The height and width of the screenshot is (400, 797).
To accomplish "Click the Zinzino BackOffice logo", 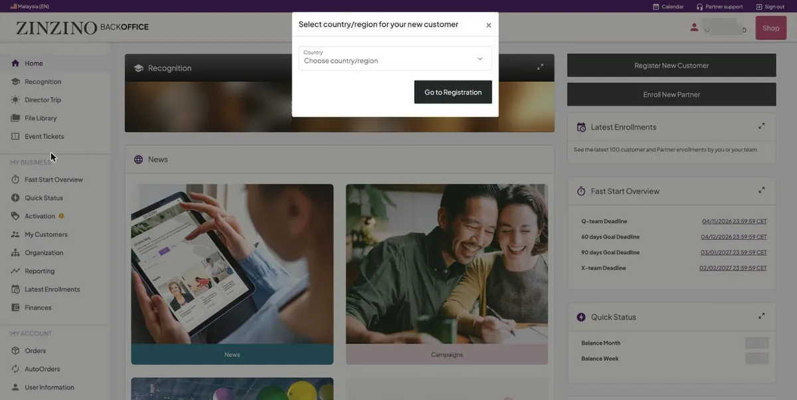I will click(82, 28).
